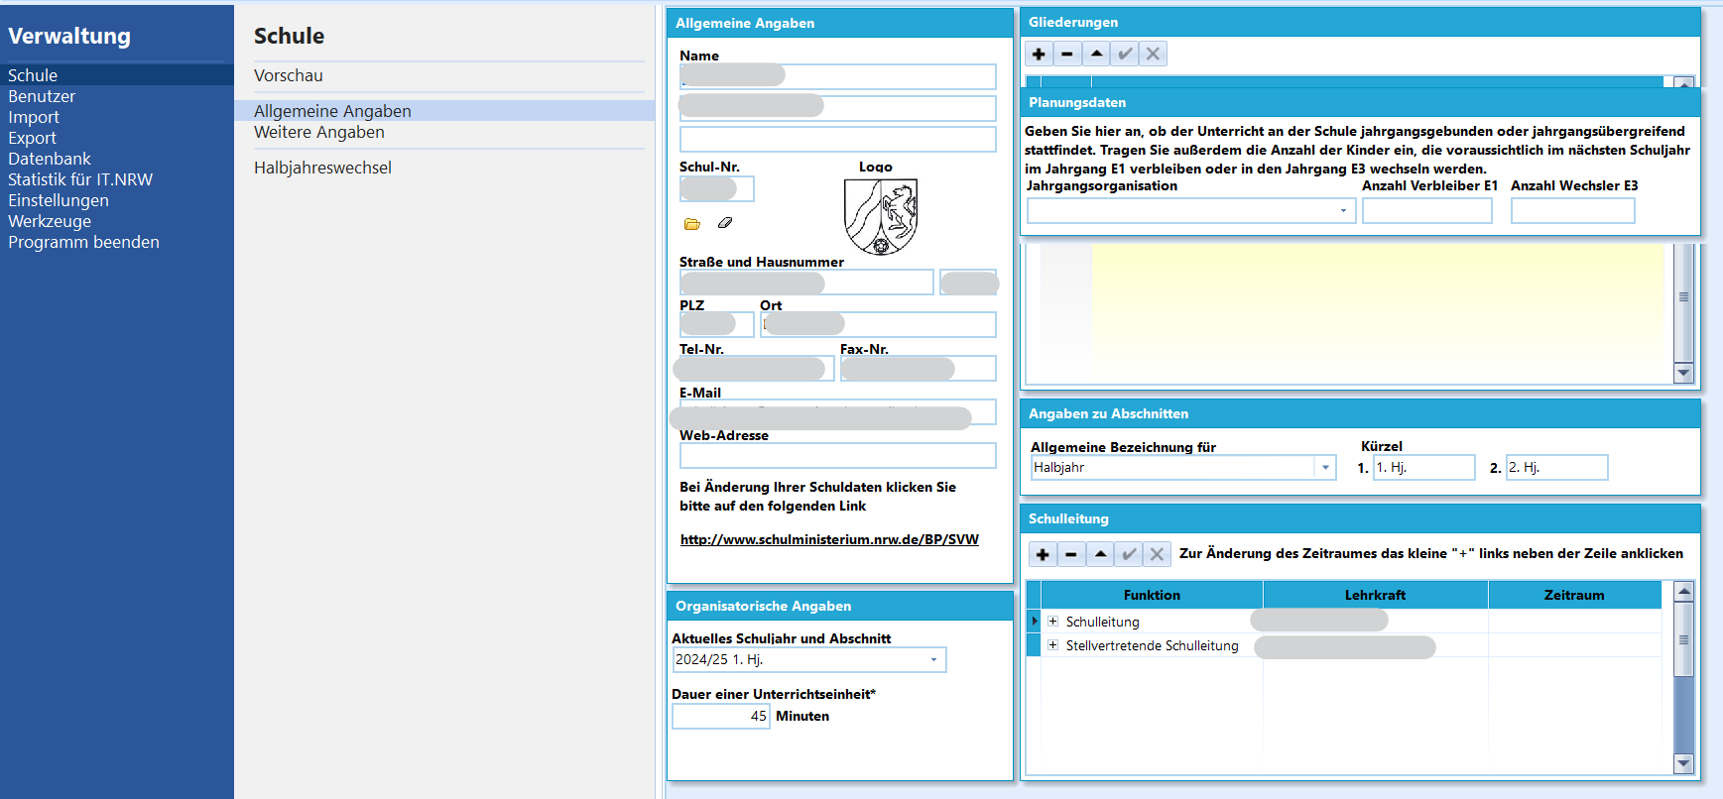This screenshot has height=799, width=1723.
Task: Open Statistik für IT.NRW
Action: pyautogui.click(x=80, y=179)
